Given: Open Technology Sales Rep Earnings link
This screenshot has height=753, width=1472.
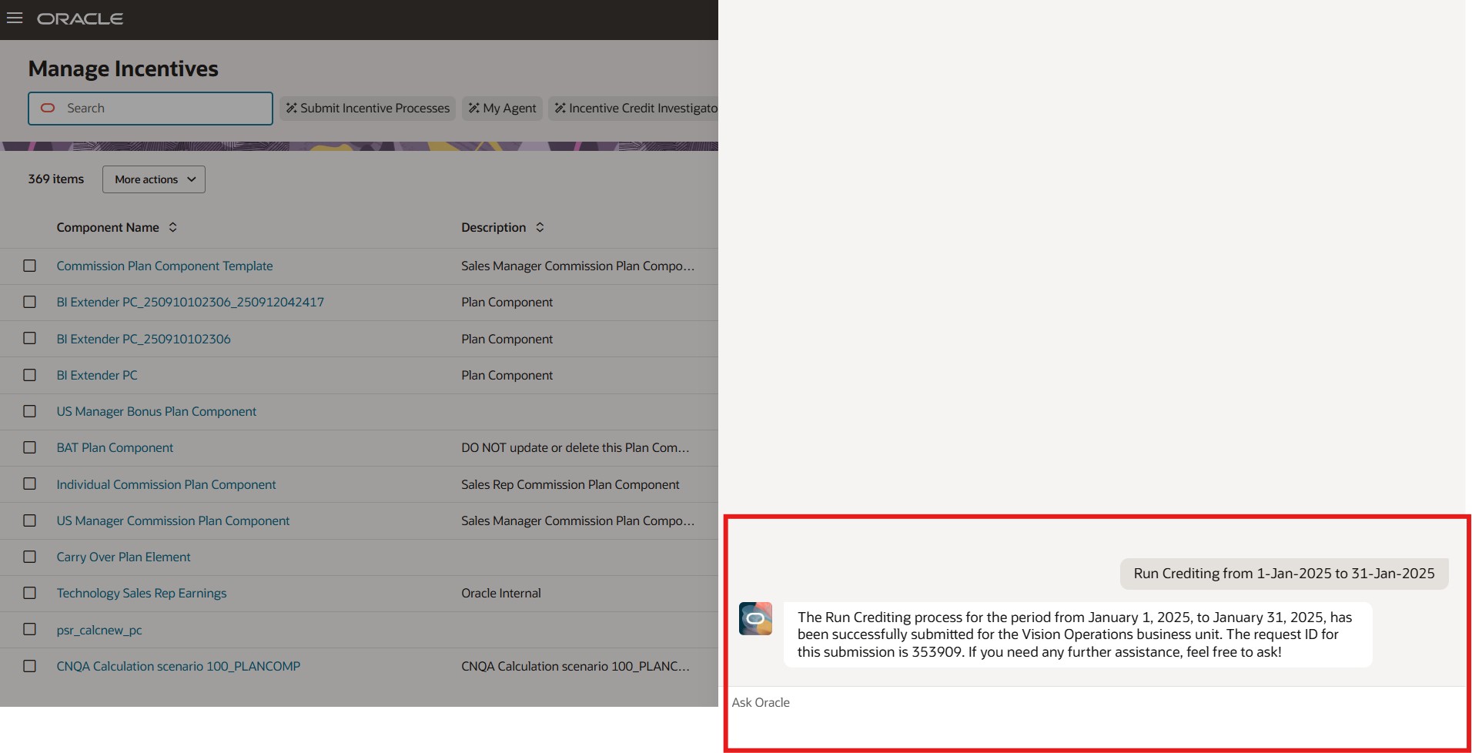Looking at the screenshot, I should 142,593.
